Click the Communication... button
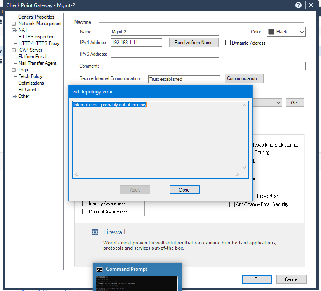Viewport: 321px width, 291px height. 244,78
